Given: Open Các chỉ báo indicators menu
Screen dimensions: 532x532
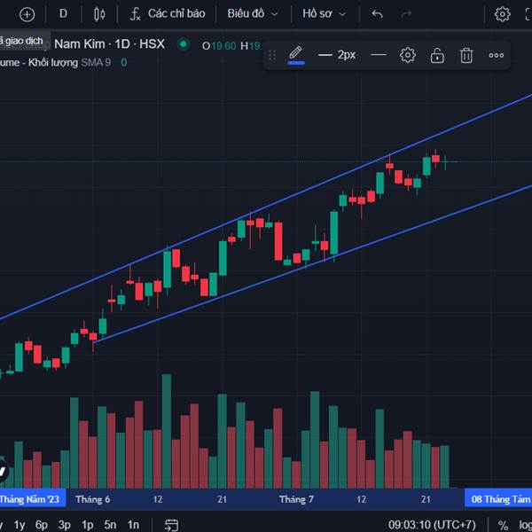Looking at the screenshot, I should [168, 14].
